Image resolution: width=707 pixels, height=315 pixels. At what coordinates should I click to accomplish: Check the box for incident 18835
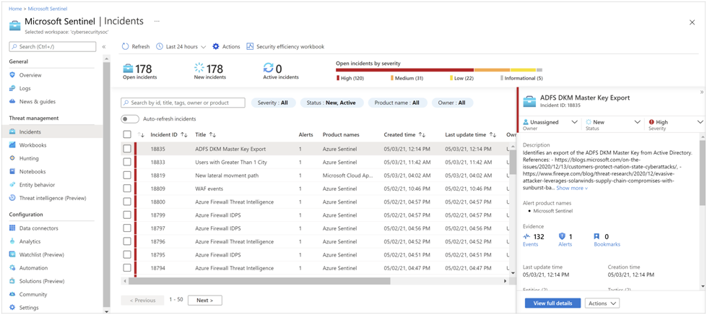(127, 149)
